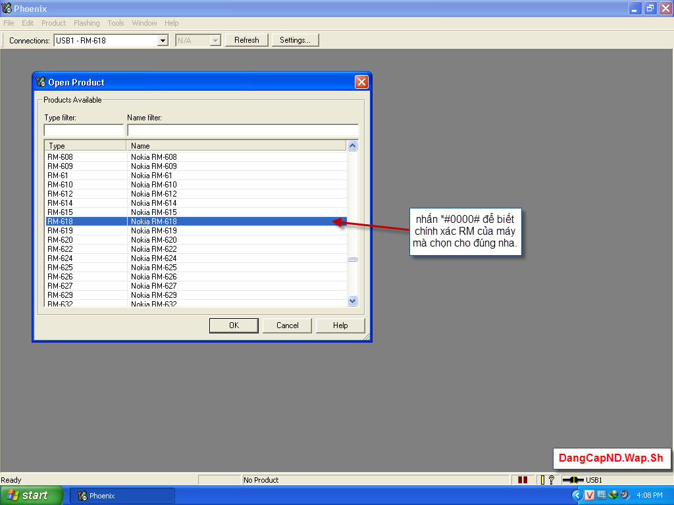The width and height of the screenshot is (674, 505).
Task: Click the product list scroll up arrow
Action: click(x=353, y=145)
